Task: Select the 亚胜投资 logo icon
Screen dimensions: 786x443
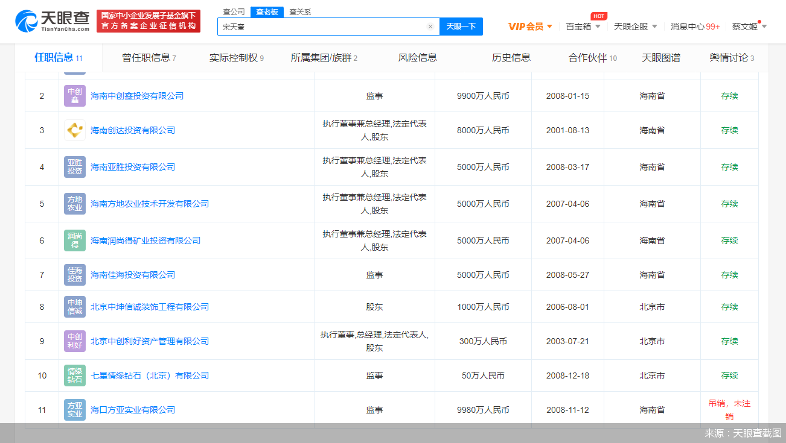Action: tap(74, 166)
